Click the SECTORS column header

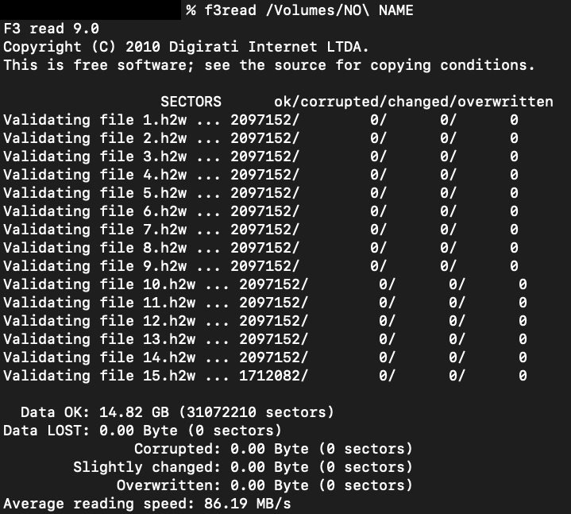[x=191, y=102]
